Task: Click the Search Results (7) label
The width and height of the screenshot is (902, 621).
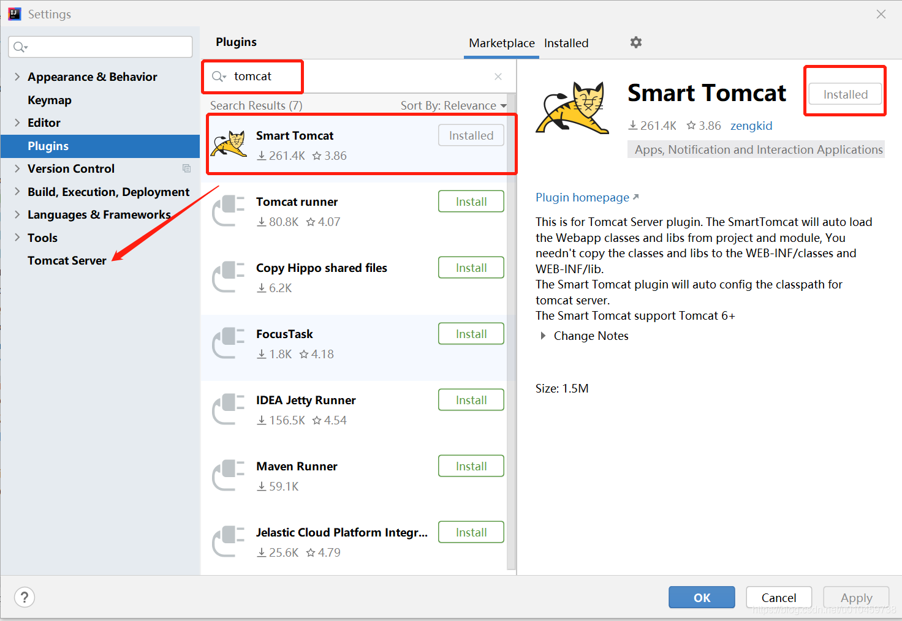Action: point(256,105)
